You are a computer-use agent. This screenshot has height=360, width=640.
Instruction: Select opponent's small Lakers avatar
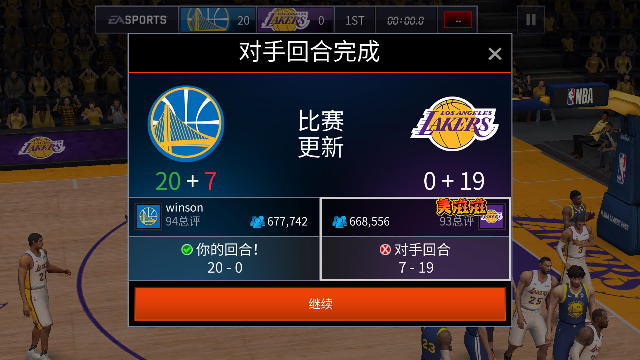point(492,217)
